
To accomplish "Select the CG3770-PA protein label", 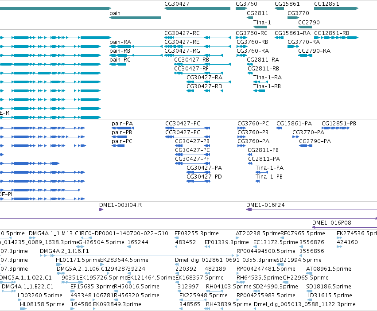I will tap(308, 132).
